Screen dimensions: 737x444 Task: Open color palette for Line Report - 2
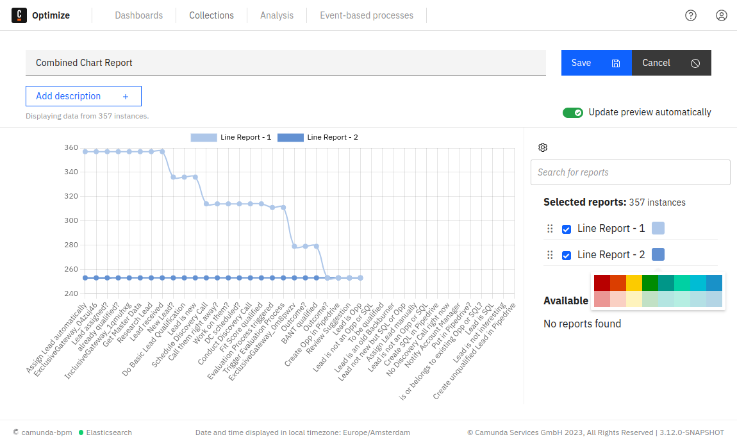point(658,254)
